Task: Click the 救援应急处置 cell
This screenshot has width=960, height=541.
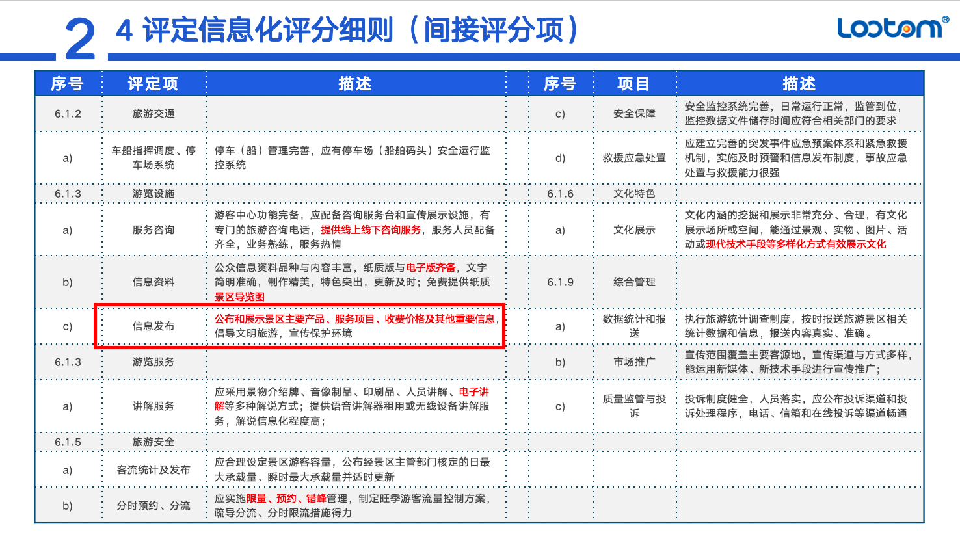Action: tap(634, 158)
